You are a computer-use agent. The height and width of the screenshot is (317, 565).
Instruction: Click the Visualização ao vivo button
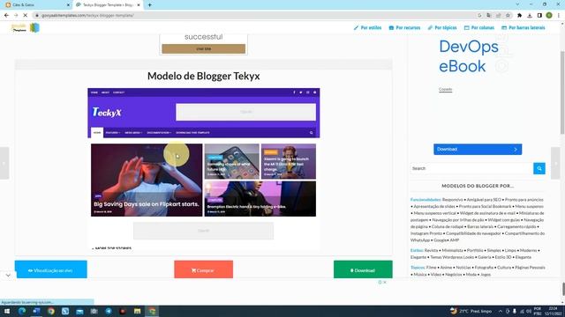51,270
